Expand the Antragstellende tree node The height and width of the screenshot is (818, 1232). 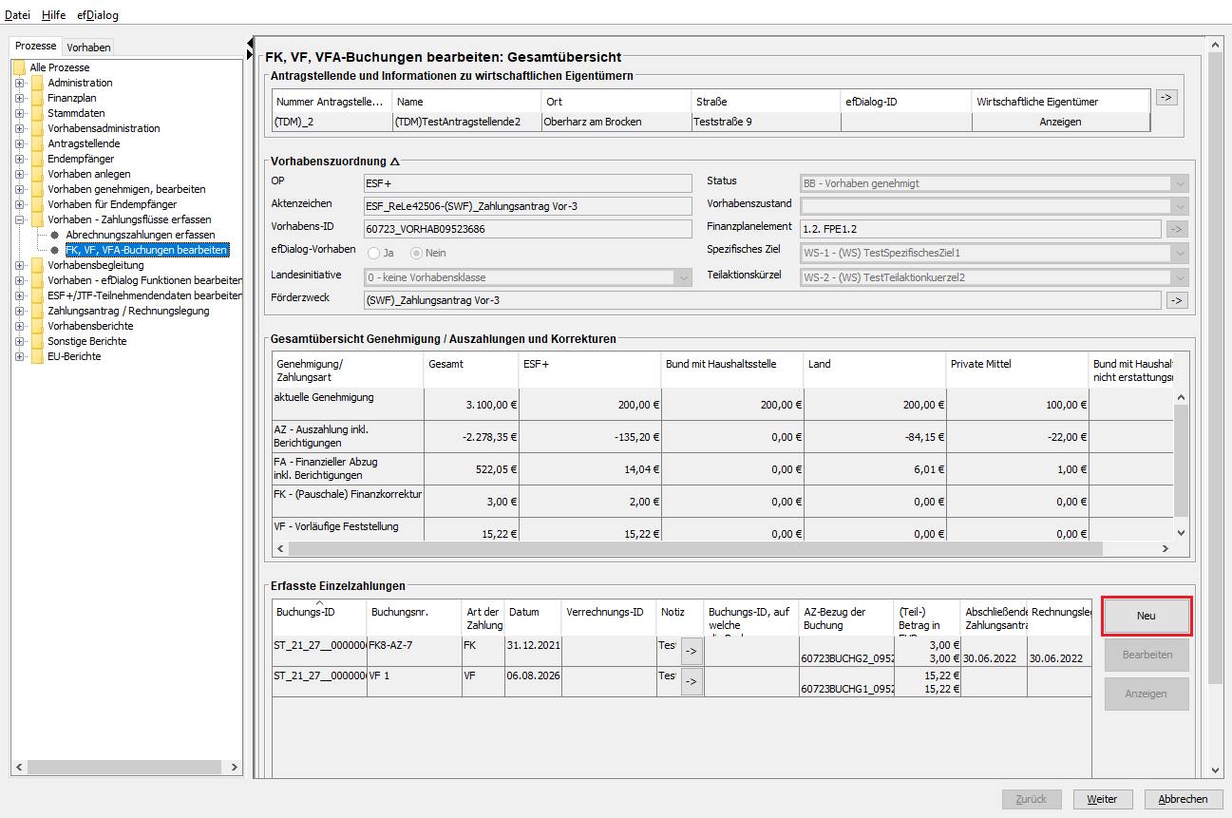[19, 143]
